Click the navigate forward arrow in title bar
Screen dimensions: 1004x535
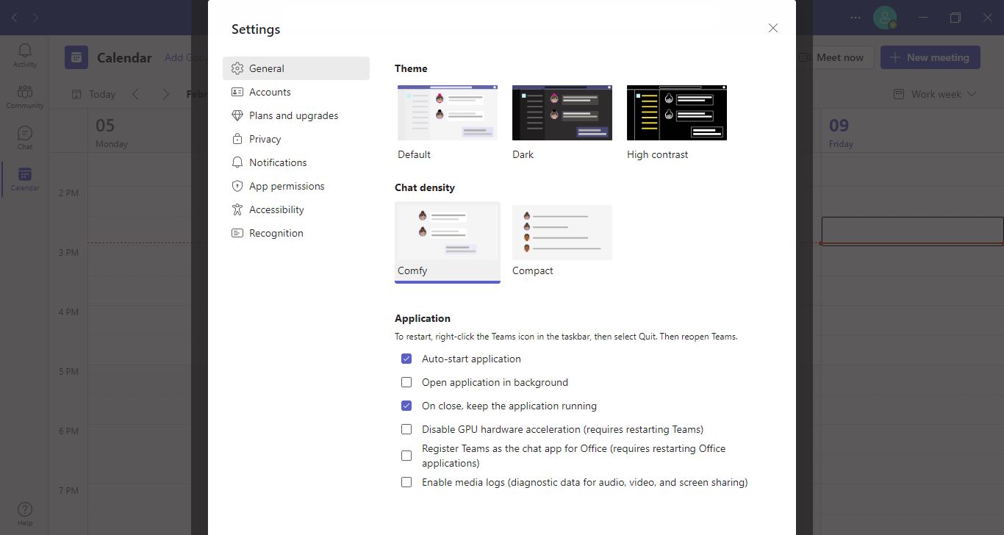coord(35,18)
